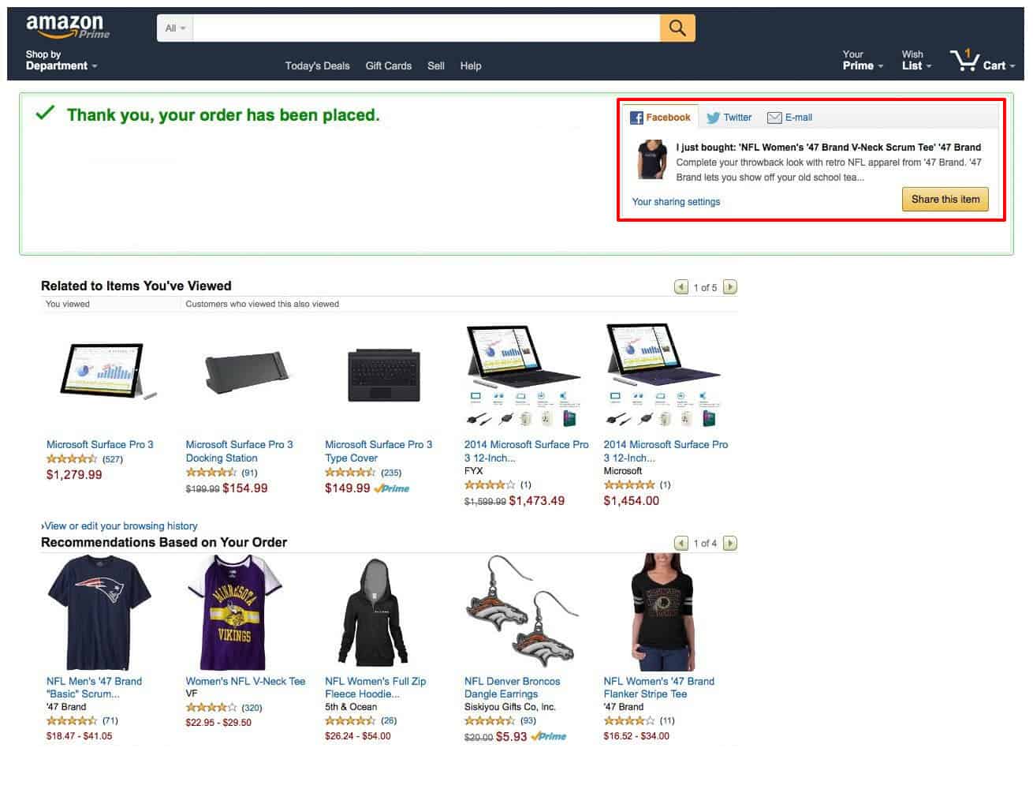This screenshot has height=789, width=1033.
Task: Click the Share this item button
Action: pos(945,200)
